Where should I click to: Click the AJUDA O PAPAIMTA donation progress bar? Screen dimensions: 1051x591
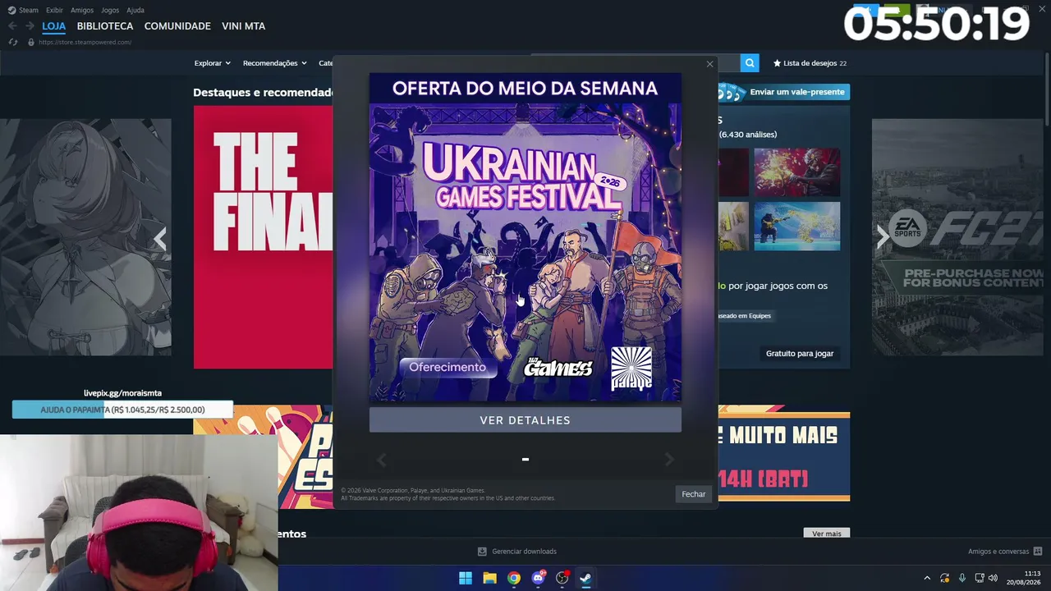pyautogui.click(x=122, y=410)
